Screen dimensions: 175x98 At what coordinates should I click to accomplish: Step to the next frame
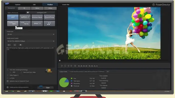[71, 66]
